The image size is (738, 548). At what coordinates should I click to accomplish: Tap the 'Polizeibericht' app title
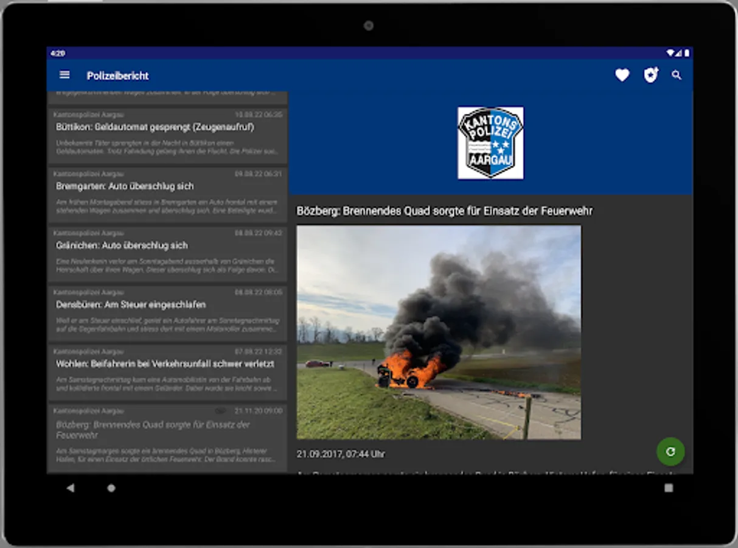(118, 76)
